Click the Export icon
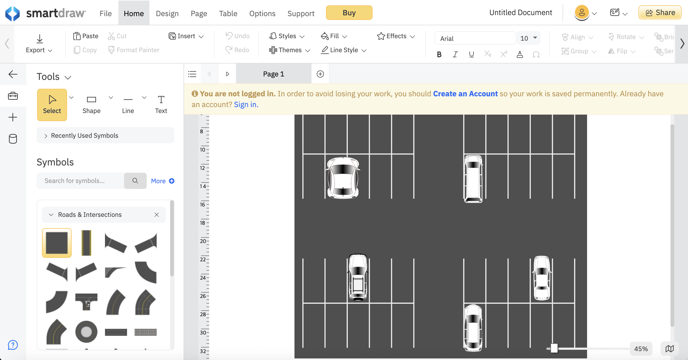Image resolution: width=688 pixels, height=360 pixels. (39, 39)
